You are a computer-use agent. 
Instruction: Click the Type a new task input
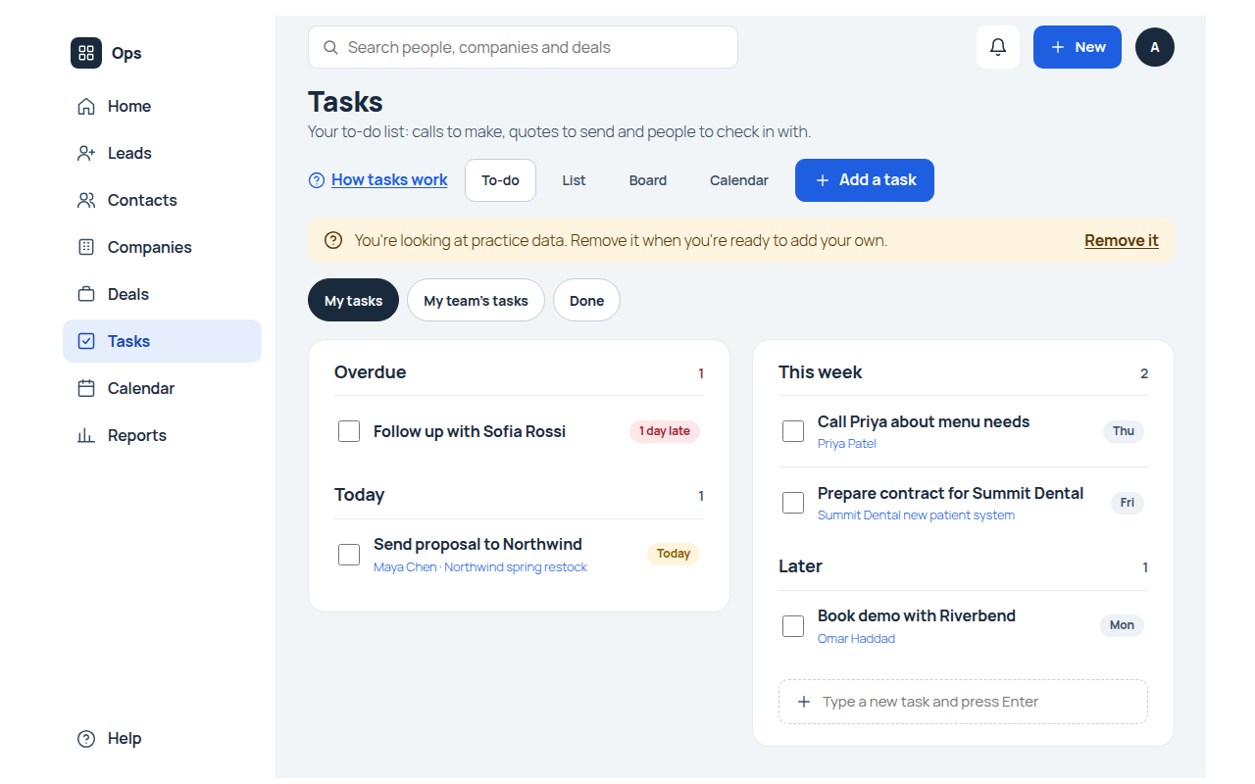pos(963,702)
